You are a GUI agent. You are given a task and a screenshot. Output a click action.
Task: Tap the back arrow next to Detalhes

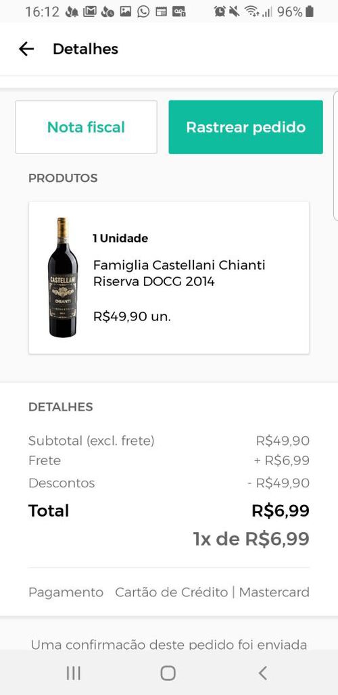pyautogui.click(x=26, y=49)
